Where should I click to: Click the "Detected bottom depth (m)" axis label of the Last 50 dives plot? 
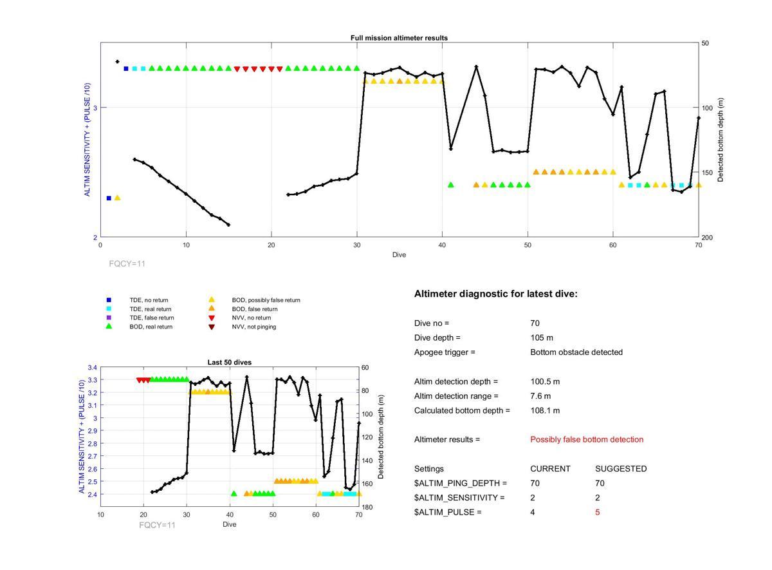(381, 437)
